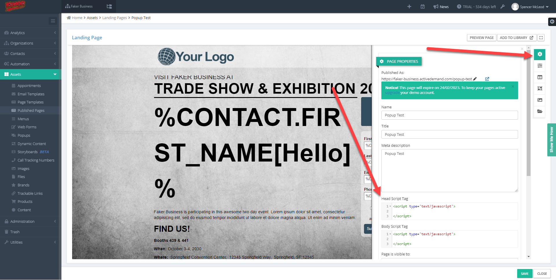Open the folder icon in side toolbar
Image resolution: width=556 pixels, height=280 pixels.
(x=540, y=111)
